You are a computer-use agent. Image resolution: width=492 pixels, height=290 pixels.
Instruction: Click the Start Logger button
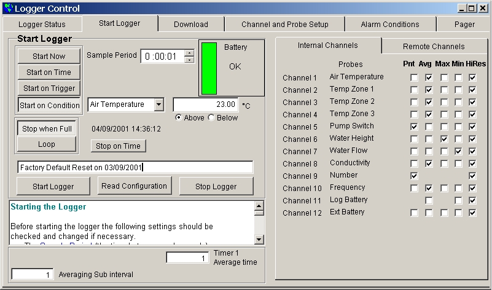coord(53,186)
